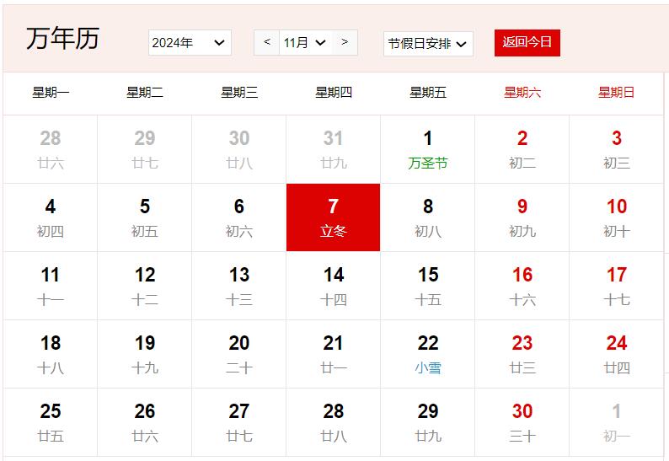Click the 星期一 column header
The image size is (669, 461).
click(51, 92)
